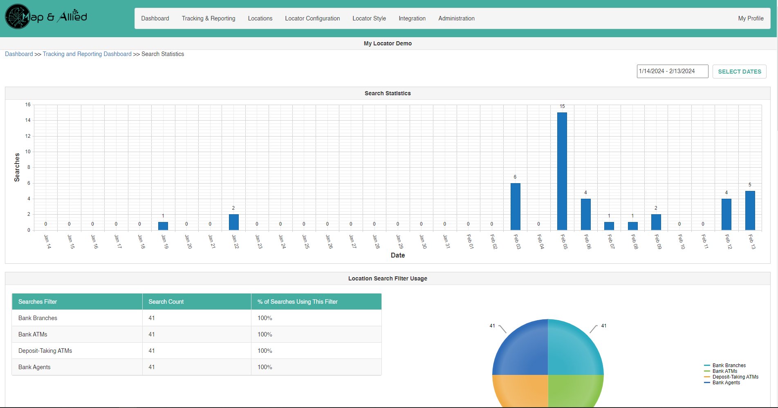Viewport: 778px width, 408px height.
Task: Click the Jan 14 date axis label
Action: point(48,242)
